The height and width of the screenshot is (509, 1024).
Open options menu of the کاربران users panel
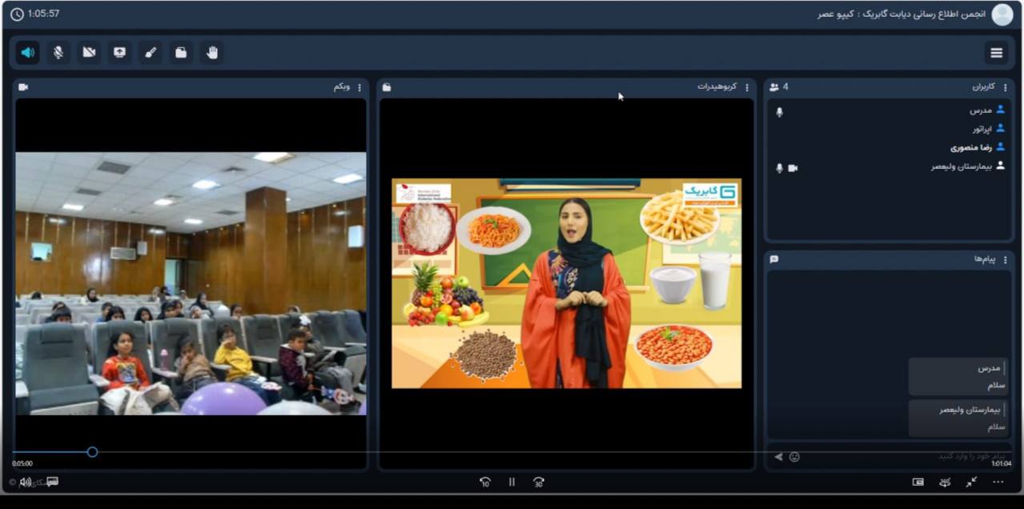(1006, 87)
